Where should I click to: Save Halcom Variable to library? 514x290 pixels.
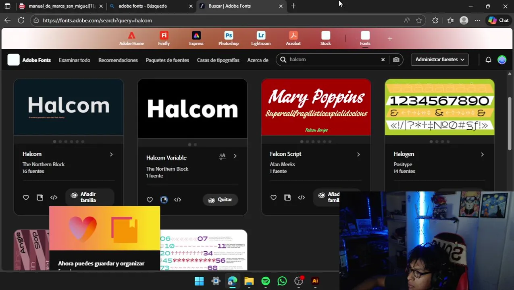(164, 200)
